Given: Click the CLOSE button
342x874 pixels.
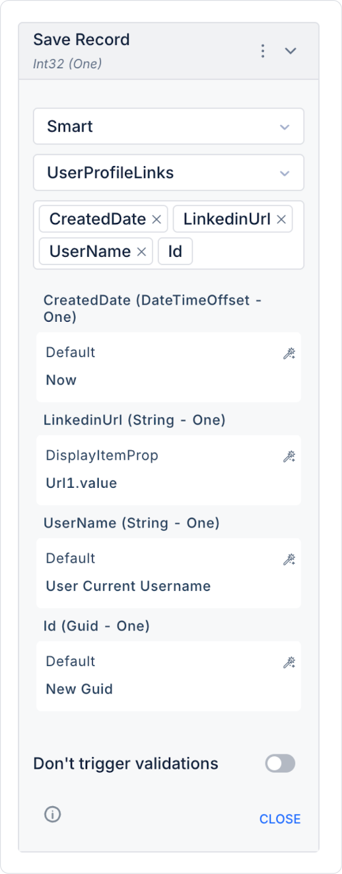Looking at the screenshot, I should pos(280,819).
